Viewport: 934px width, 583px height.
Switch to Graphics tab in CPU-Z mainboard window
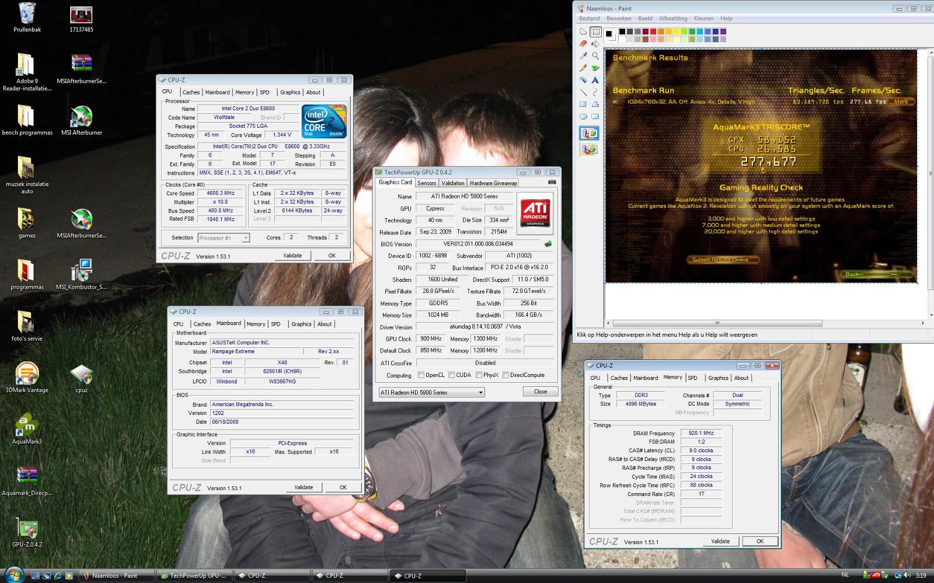click(301, 324)
